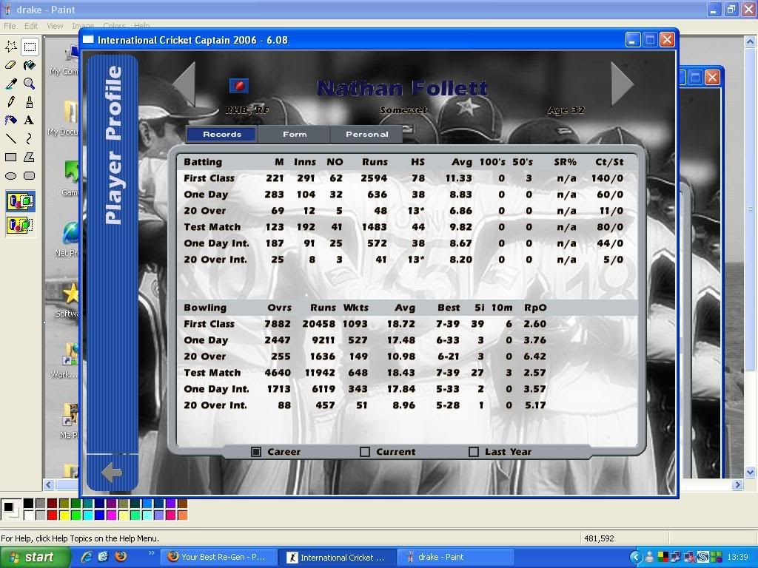Screen dimensions: 758x568
Task: Pick the bright green color swatch
Action: [x=76, y=515]
